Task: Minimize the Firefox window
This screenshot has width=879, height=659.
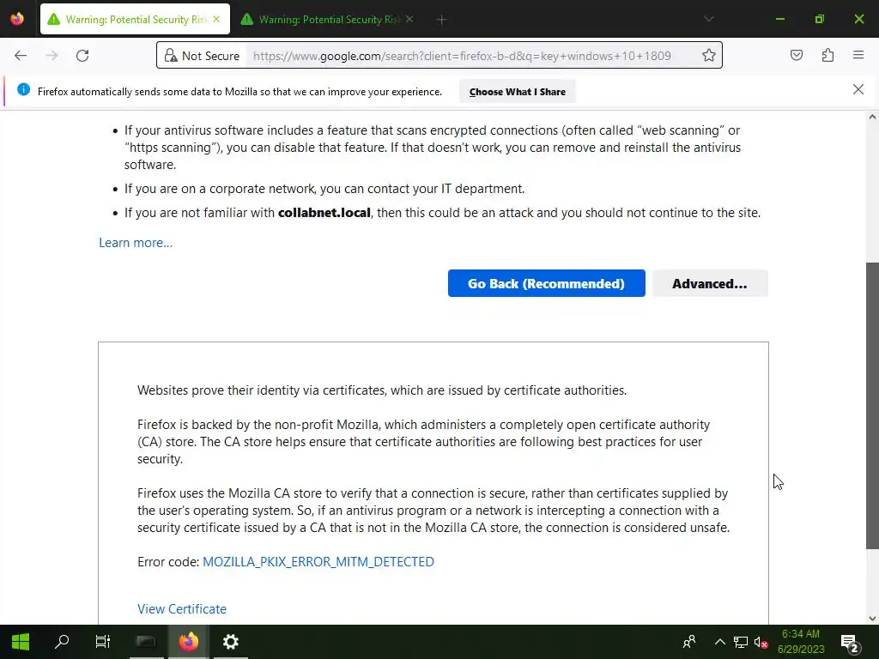Action: 779,19
